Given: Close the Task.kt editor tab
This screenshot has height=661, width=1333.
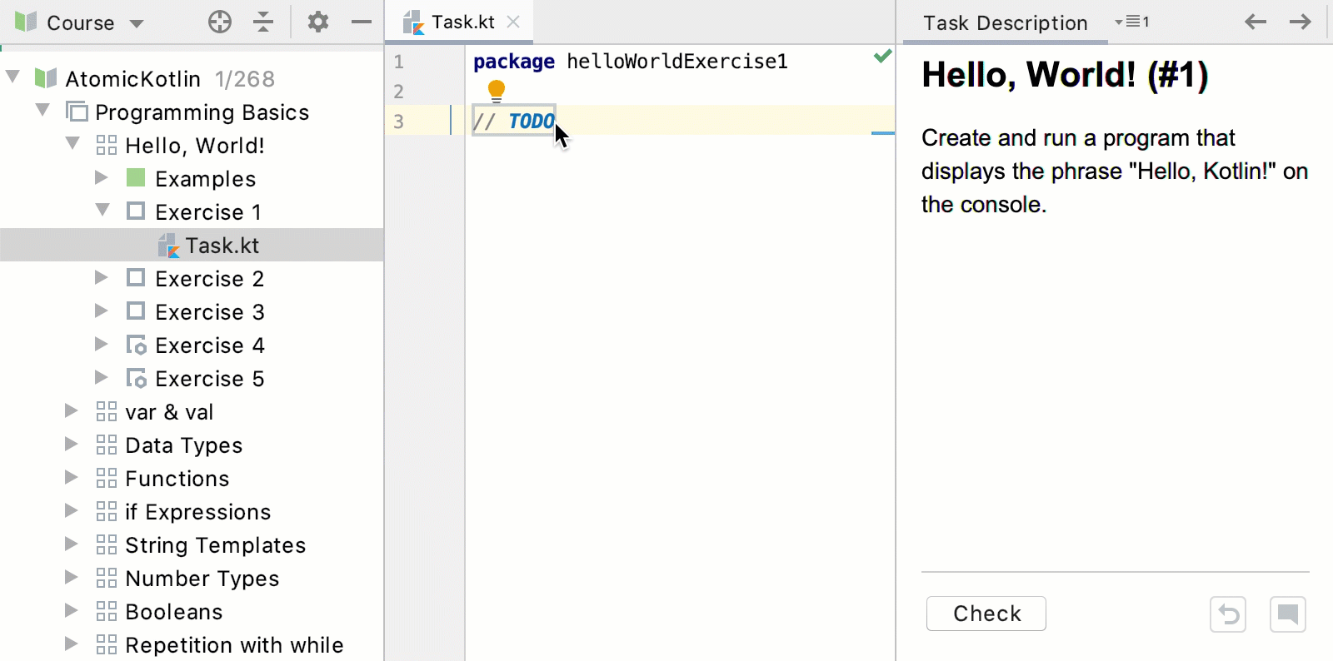Looking at the screenshot, I should pos(513,22).
